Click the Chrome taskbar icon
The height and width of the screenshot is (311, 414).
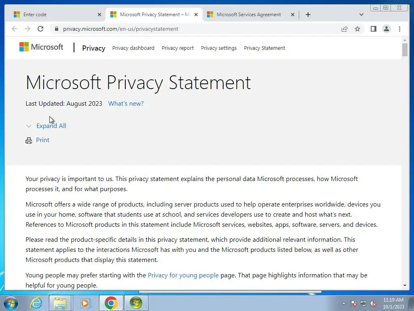111,303
